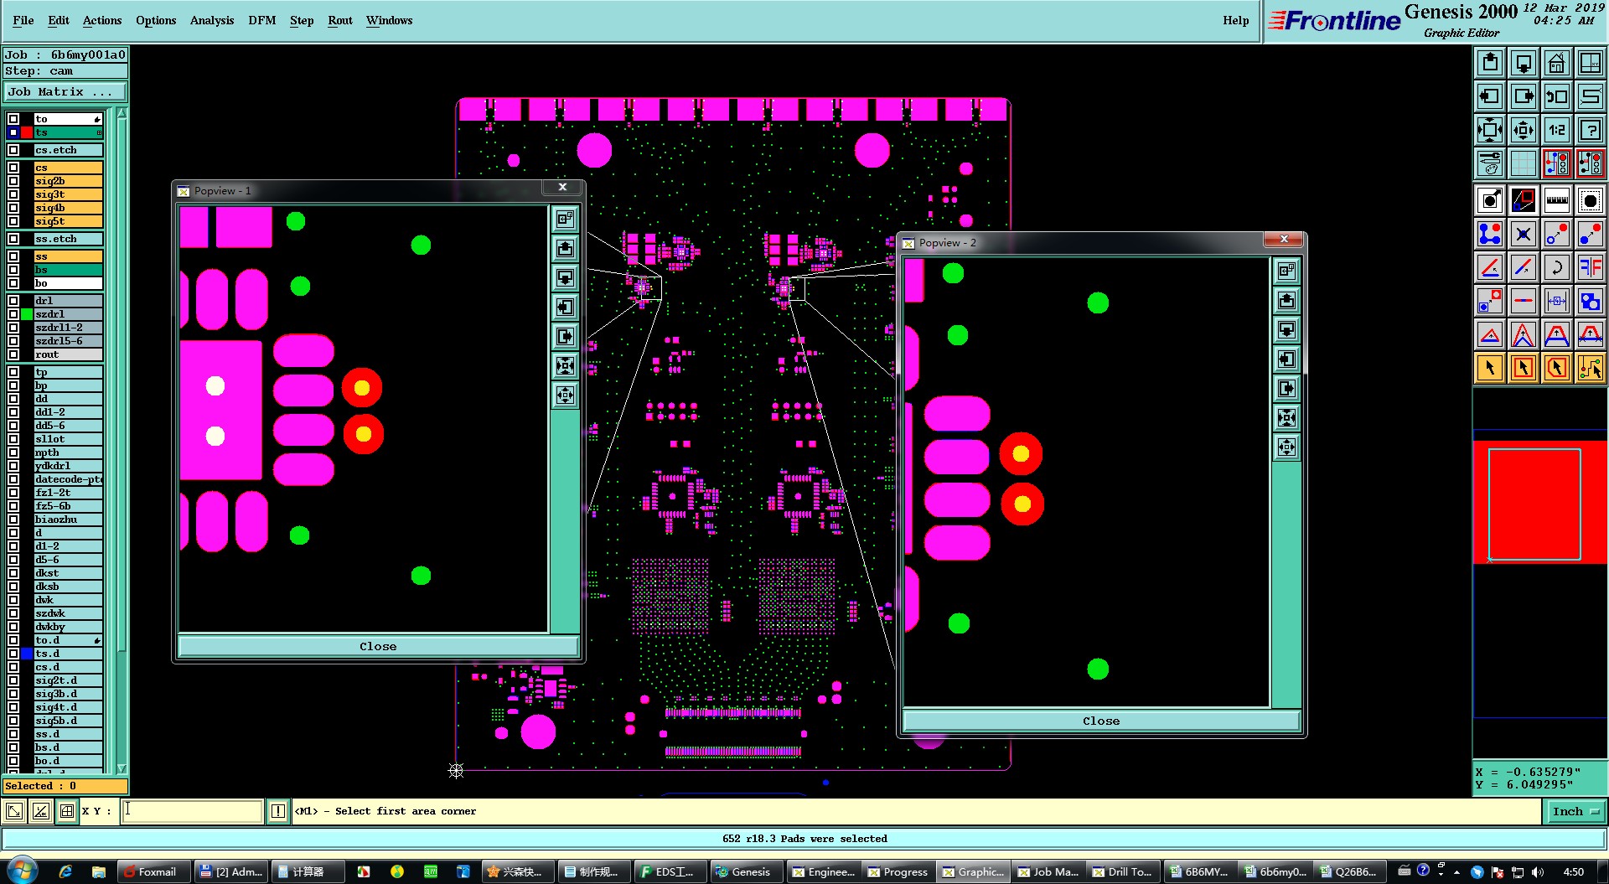Click the 1:2 scale zoom icon
Screen dimensions: 1609x884
[x=1557, y=130]
